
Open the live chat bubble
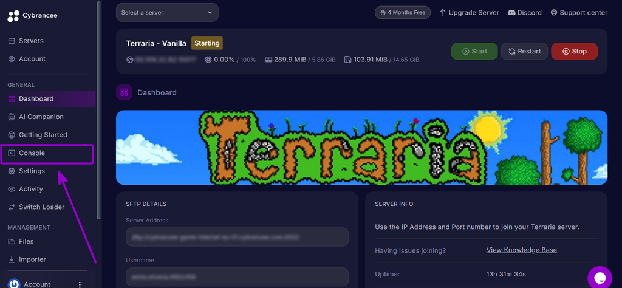[x=600, y=277]
